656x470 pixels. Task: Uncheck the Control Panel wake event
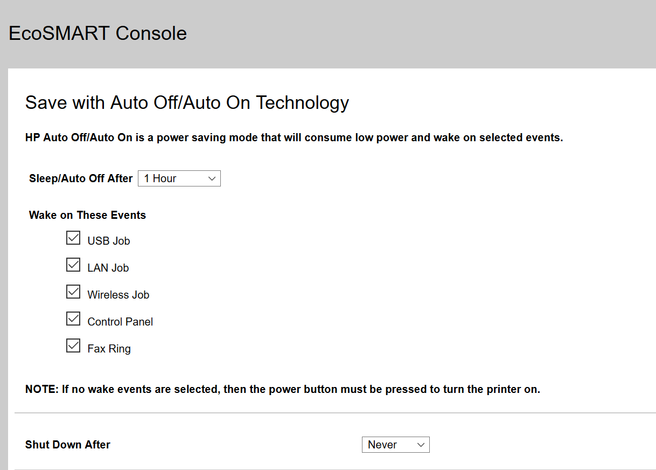73,318
